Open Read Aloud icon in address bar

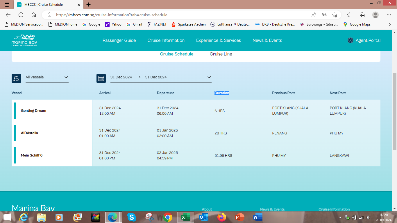314,15
